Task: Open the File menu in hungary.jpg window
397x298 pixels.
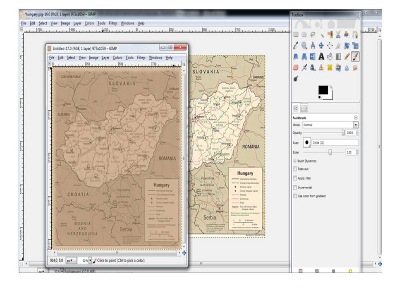Action: coord(24,23)
